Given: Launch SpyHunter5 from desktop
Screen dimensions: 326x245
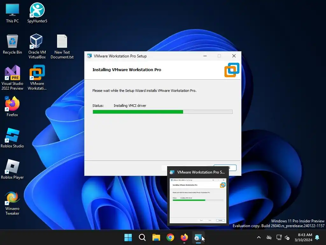Looking at the screenshot, I should 37,13.
